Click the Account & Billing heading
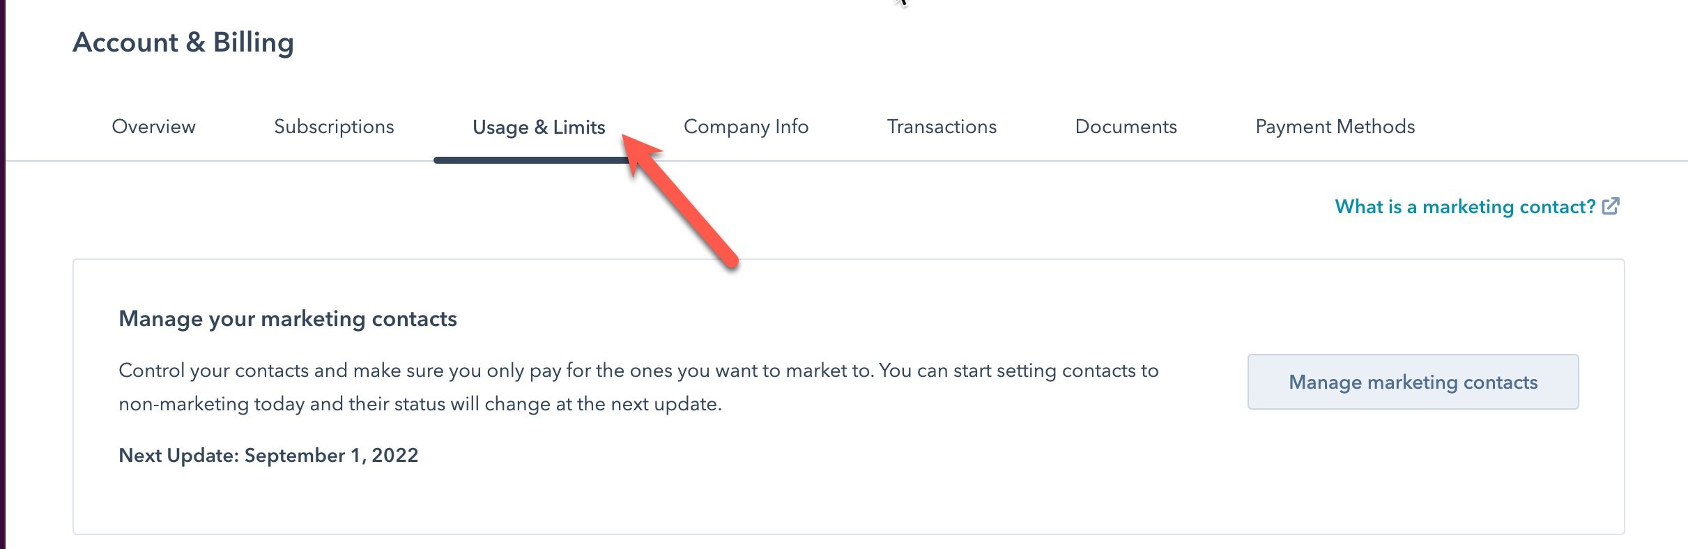1688x549 pixels. coord(184,42)
